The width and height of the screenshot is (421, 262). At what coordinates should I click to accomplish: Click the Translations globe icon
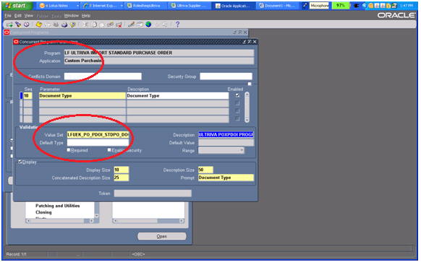[x=148, y=25]
